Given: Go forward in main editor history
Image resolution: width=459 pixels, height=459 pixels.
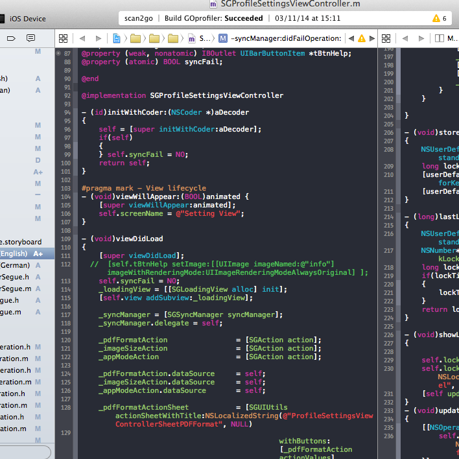Looking at the screenshot, I should (x=99, y=38).
